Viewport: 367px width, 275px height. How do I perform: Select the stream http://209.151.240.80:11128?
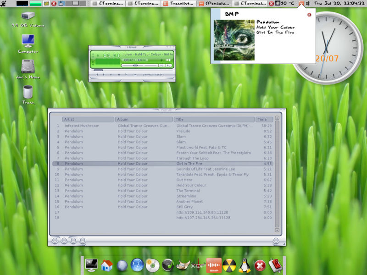[163, 212]
